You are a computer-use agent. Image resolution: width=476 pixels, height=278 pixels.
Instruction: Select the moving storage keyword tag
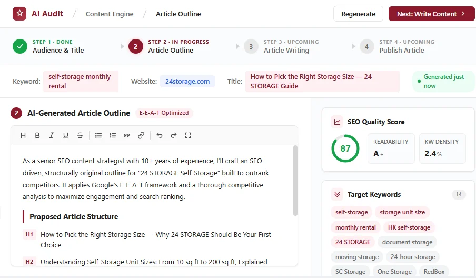tap(357, 257)
